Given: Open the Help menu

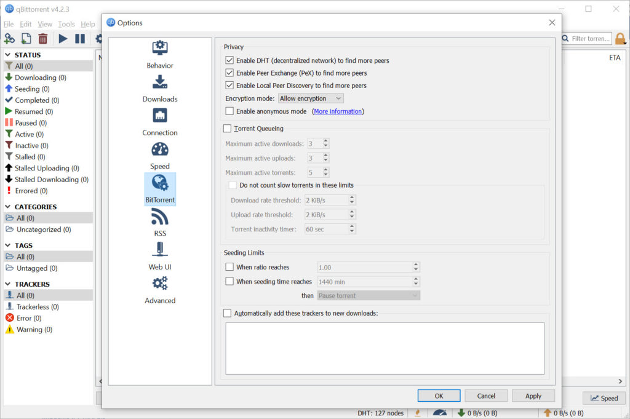Looking at the screenshot, I should [88, 24].
